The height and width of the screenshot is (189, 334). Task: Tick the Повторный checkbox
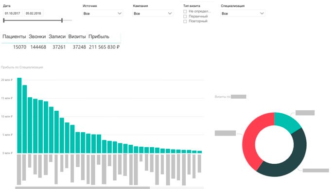tap(185, 21)
